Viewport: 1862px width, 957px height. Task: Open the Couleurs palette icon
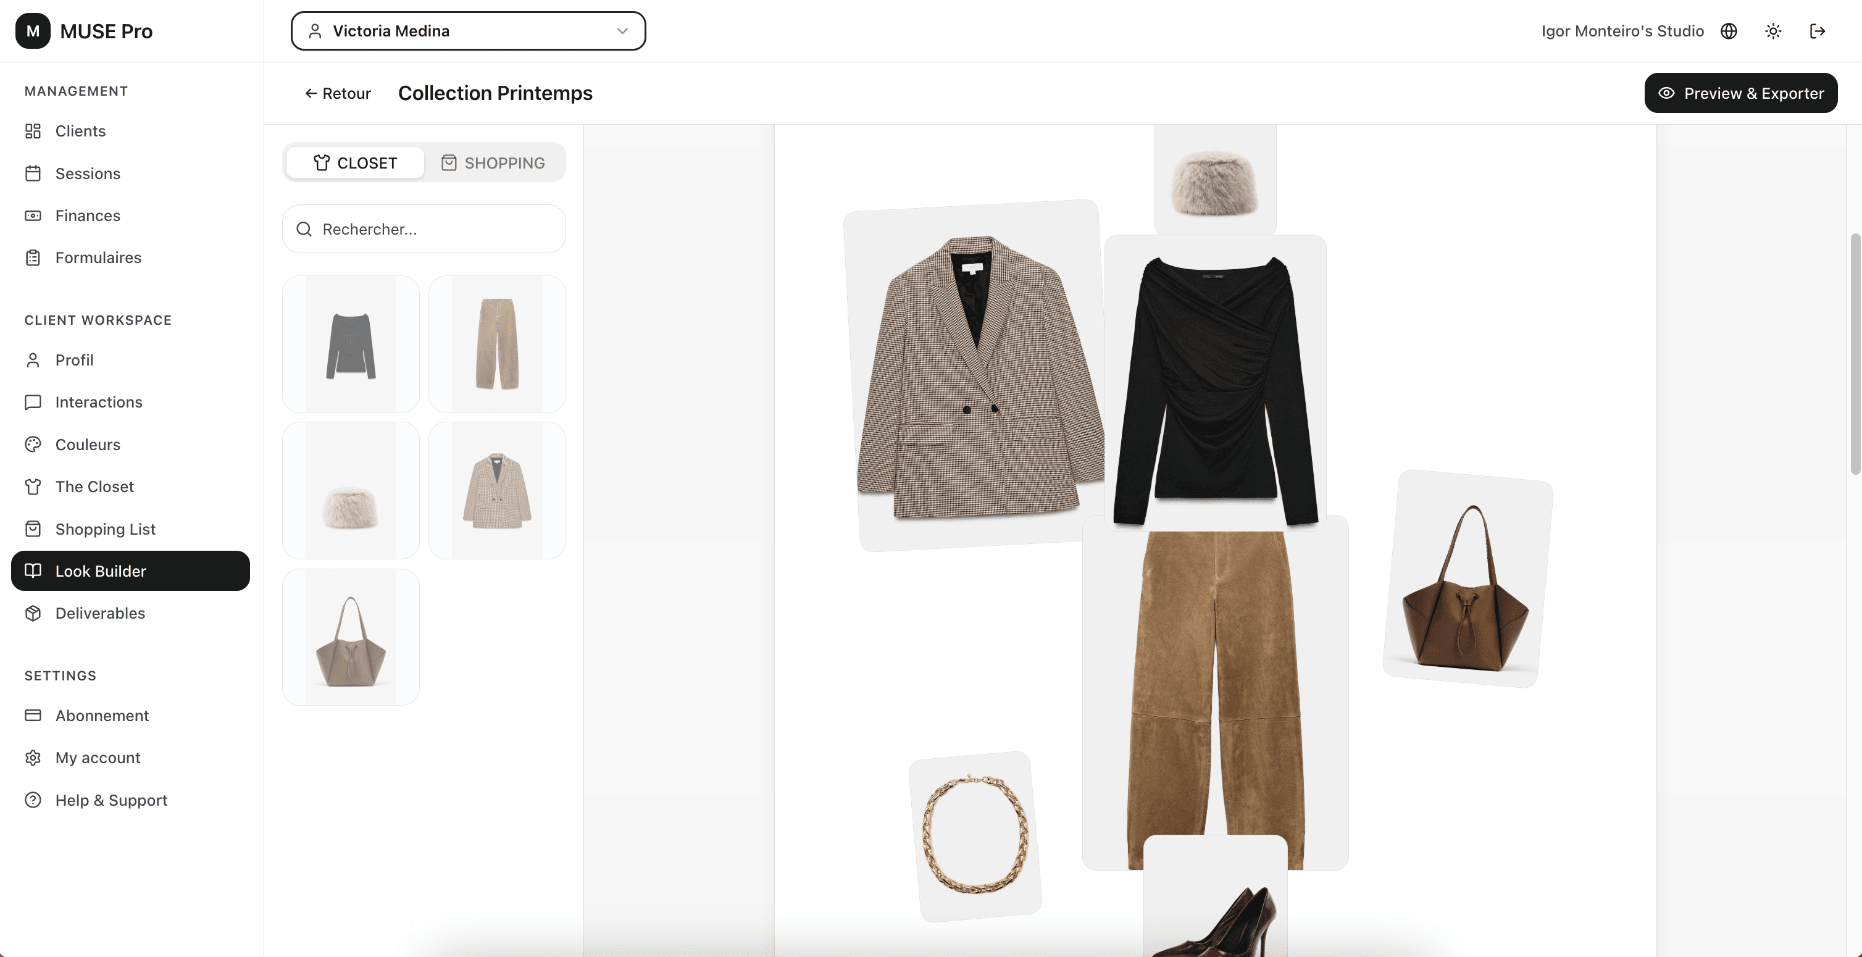[x=34, y=444]
